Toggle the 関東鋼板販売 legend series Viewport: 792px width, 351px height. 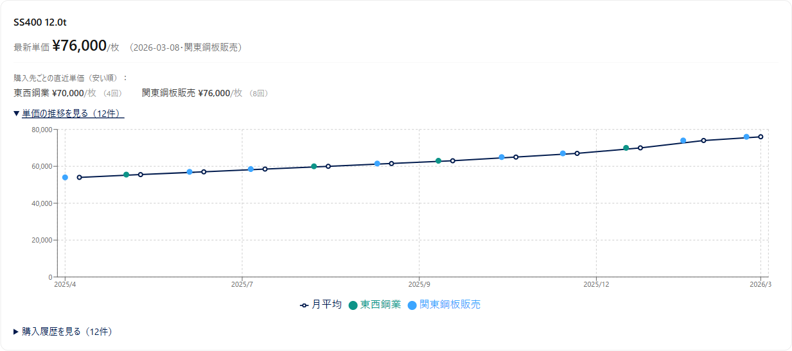(x=444, y=305)
